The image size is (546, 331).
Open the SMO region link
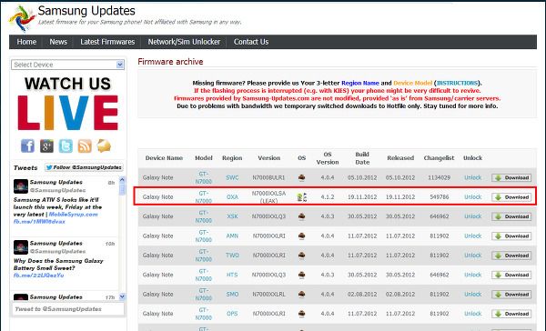coord(232,295)
